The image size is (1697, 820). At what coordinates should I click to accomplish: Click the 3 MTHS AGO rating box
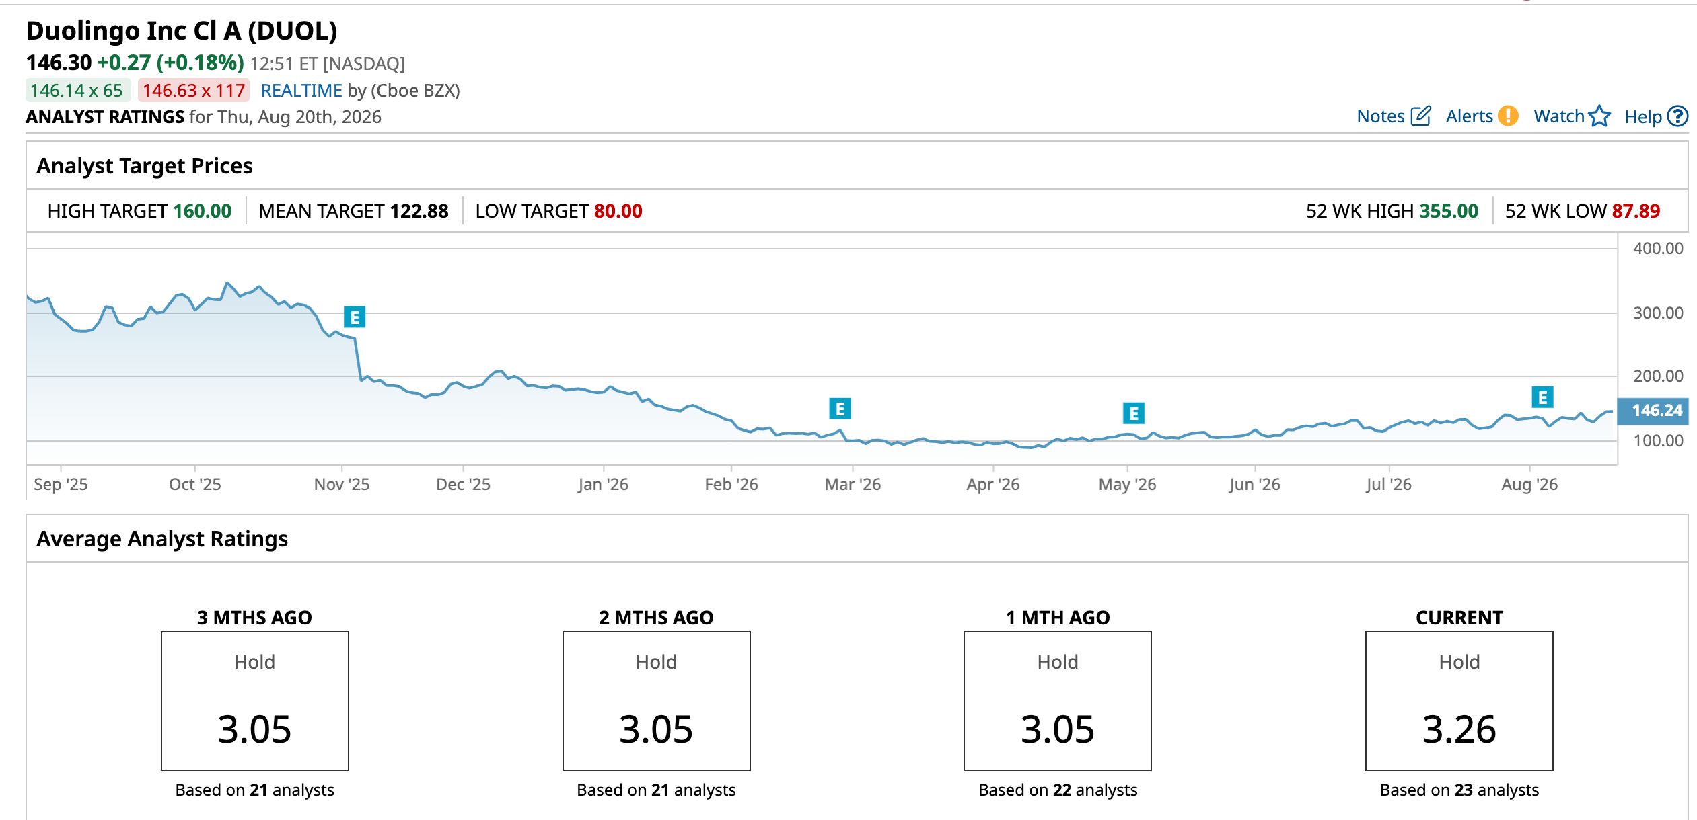[255, 701]
